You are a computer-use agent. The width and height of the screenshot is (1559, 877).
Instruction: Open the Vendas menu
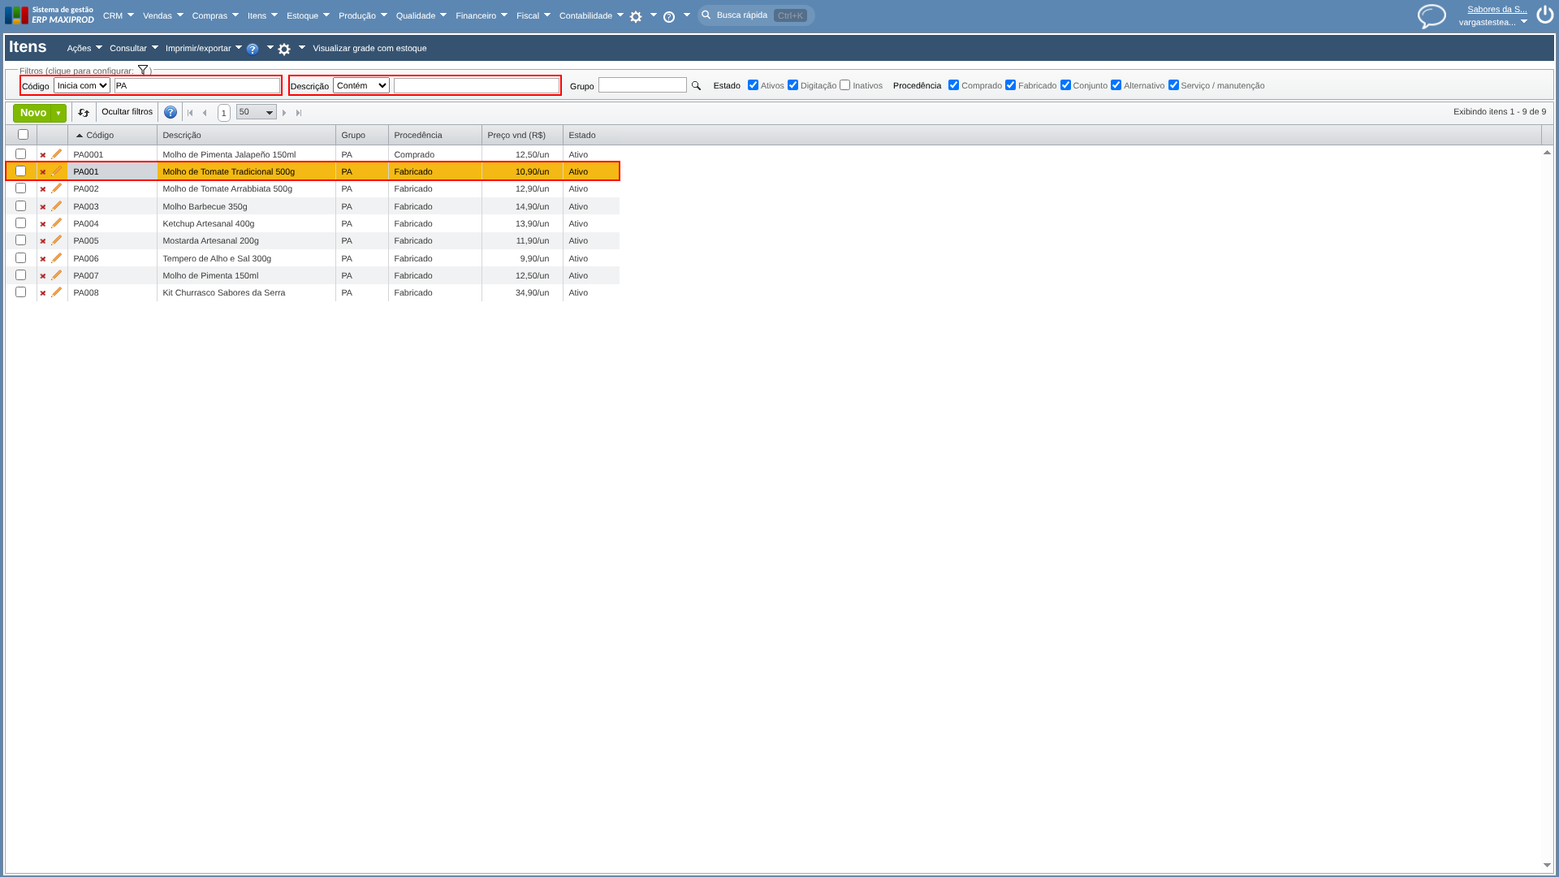click(163, 16)
